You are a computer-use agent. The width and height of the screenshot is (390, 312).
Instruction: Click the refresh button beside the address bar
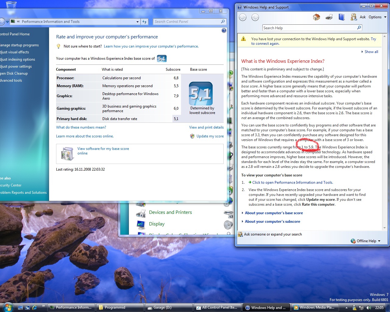pos(145,22)
